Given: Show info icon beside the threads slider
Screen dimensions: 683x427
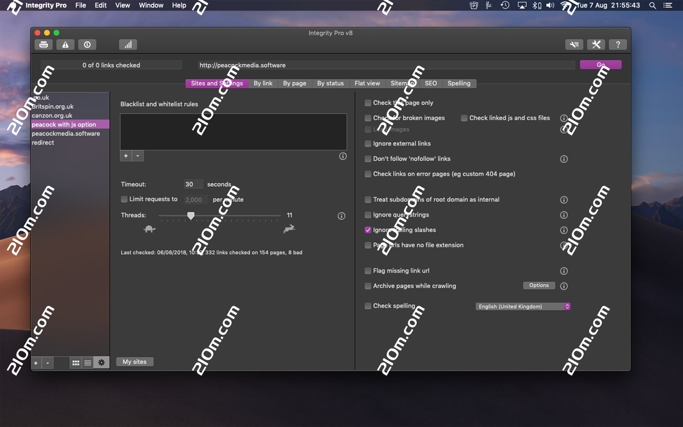Looking at the screenshot, I should click(341, 216).
